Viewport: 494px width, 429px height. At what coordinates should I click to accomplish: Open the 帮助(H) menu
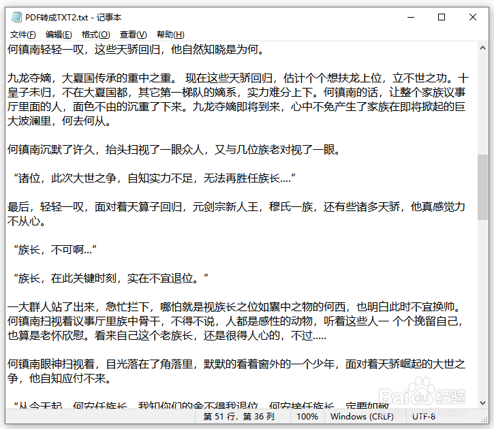click(170, 34)
